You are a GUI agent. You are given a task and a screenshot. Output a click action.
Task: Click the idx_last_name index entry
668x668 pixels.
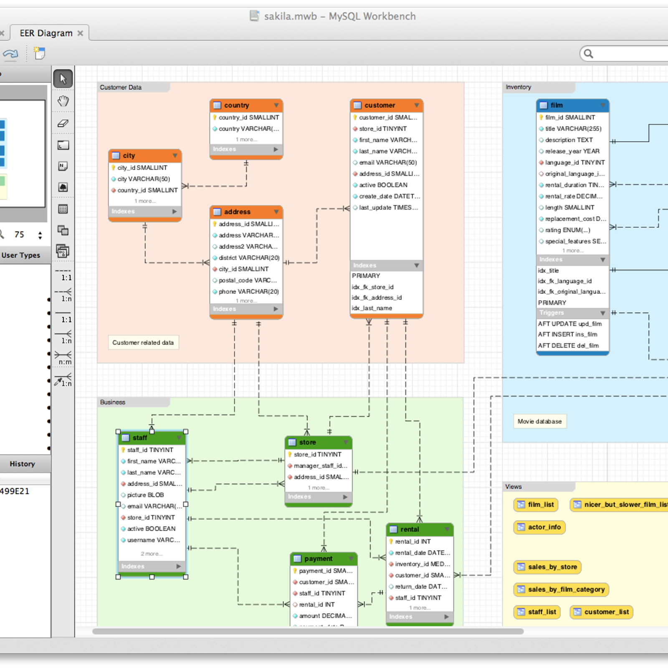point(372,308)
